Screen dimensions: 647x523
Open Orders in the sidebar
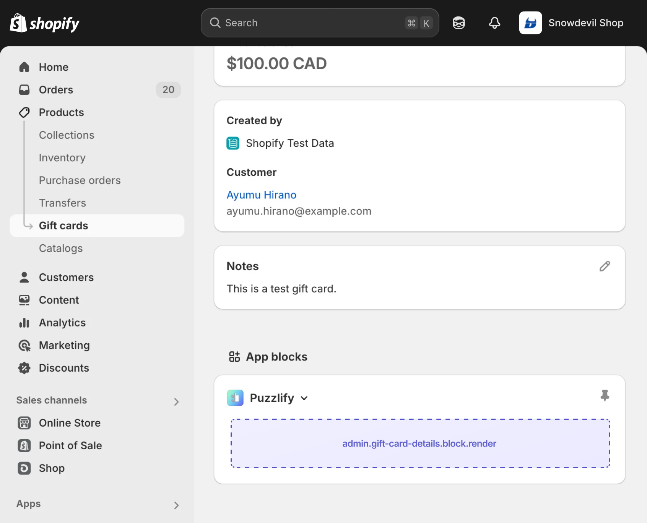click(97, 90)
